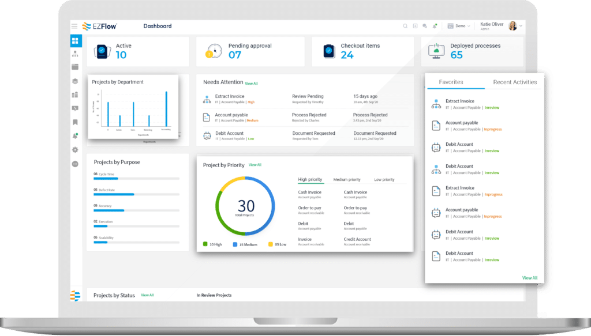Click the Inprogress Extract Invoice icon in Favorites
Viewport: 591px width, 336px height.
436,191
